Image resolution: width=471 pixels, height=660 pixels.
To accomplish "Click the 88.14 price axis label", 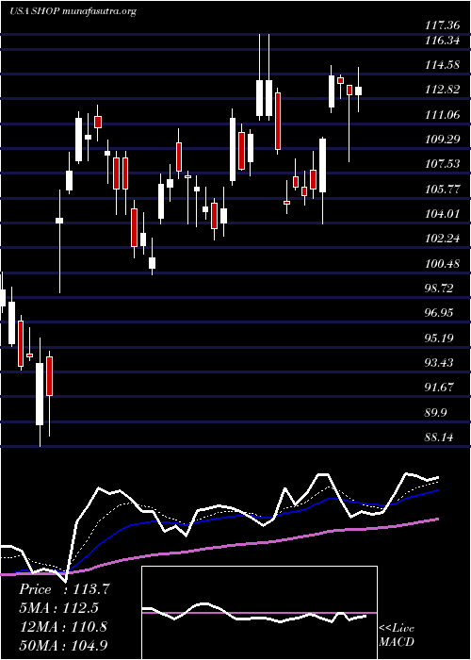I will click(x=441, y=437).
